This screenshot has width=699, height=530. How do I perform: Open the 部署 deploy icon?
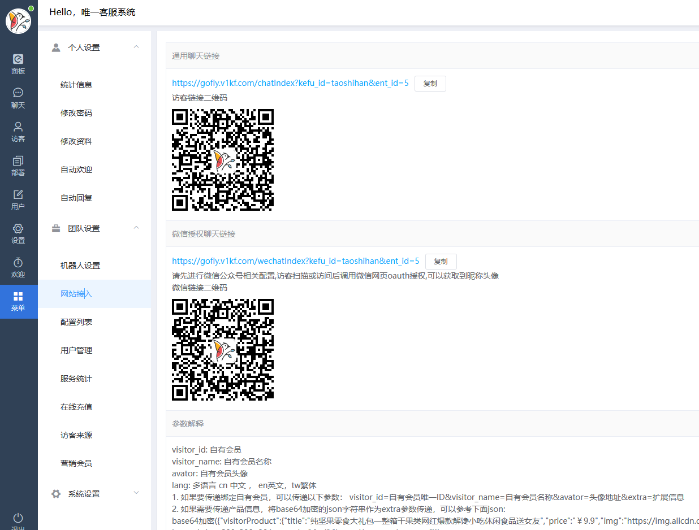coord(18,160)
